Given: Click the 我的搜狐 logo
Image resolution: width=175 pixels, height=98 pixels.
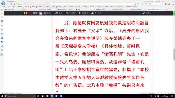Looking at the screenshot, I should [x=31, y=13].
